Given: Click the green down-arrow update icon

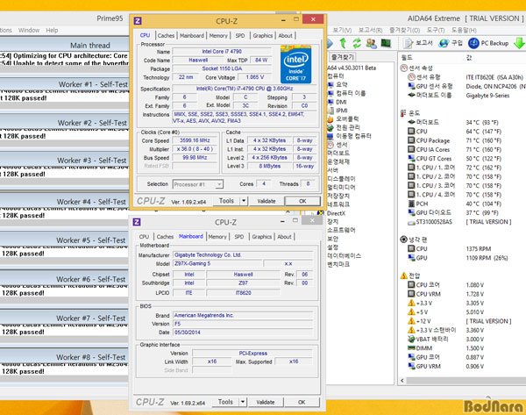Looking at the screenshot, I should pyautogui.click(x=519, y=43).
